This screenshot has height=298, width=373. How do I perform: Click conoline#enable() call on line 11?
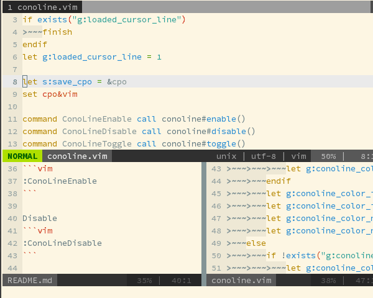coord(203,119)
